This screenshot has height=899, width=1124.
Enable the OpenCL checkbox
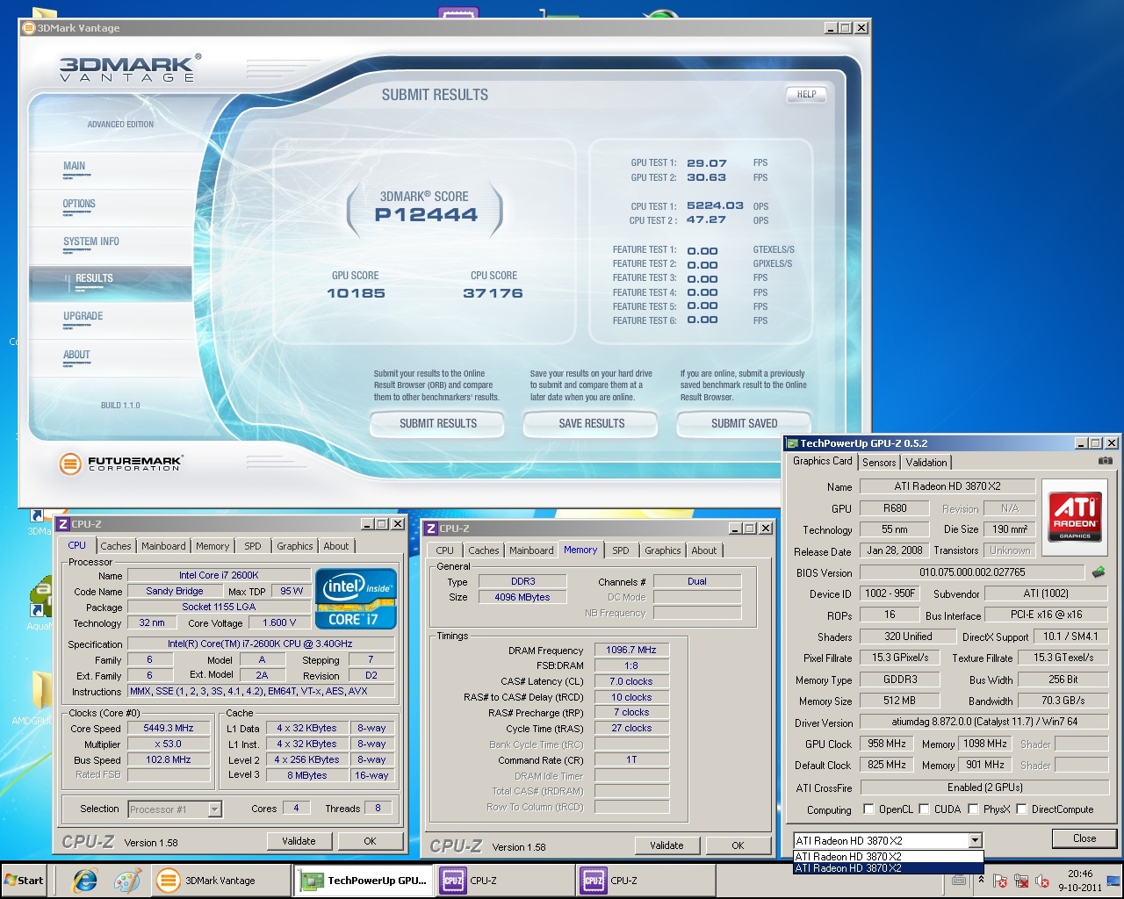868,809
